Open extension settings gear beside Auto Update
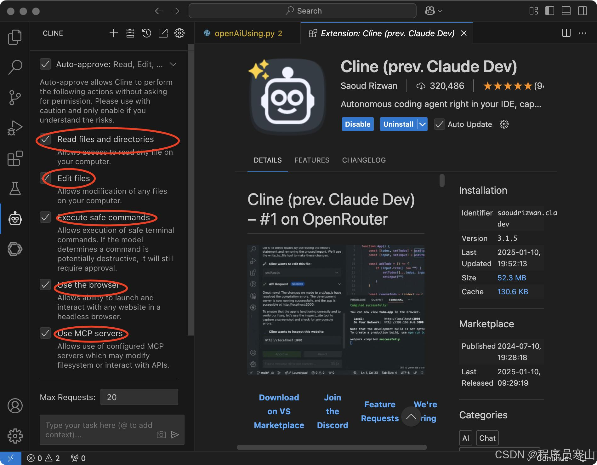Viewport: 597px width, 465px height. pos(504,124)
